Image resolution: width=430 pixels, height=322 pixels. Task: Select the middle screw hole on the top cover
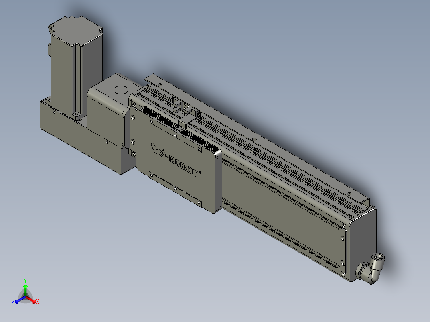(254, 139)
